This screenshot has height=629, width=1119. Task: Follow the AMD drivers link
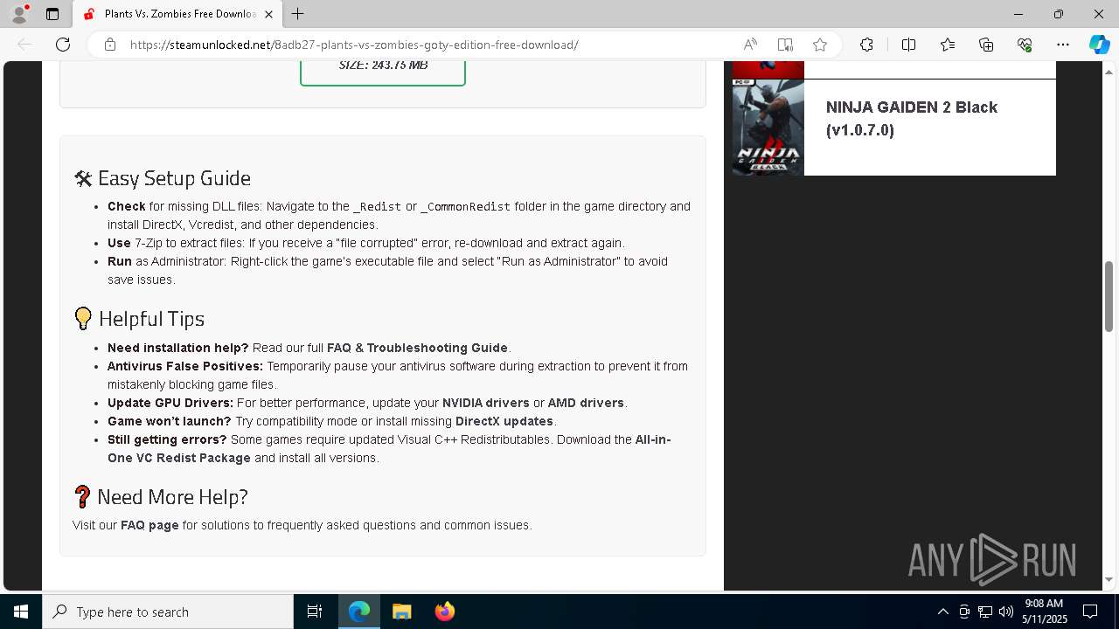pyautogui.click(x=586, y=403)
